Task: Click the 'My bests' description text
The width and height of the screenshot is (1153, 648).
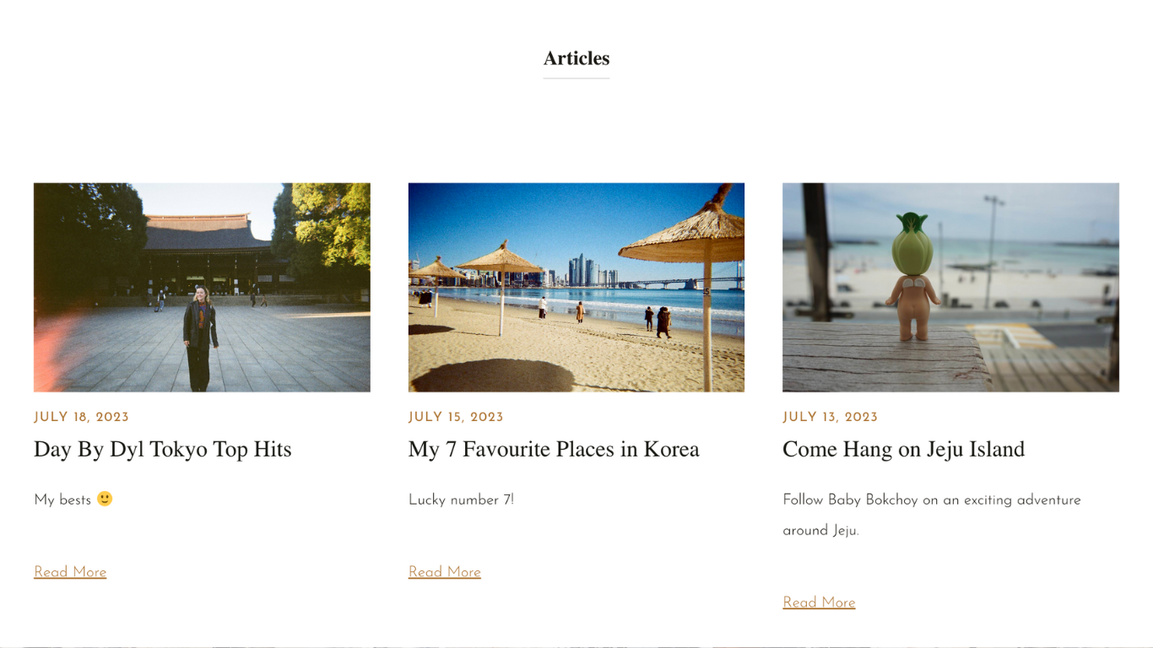Action: click(x=62, y=499)
